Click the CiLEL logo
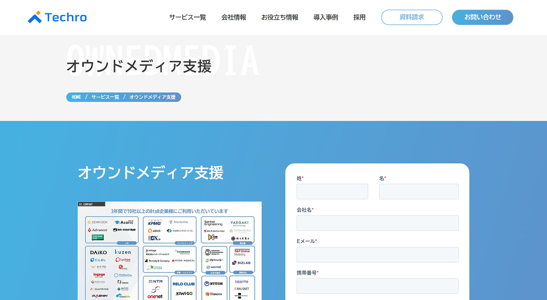 98,260
